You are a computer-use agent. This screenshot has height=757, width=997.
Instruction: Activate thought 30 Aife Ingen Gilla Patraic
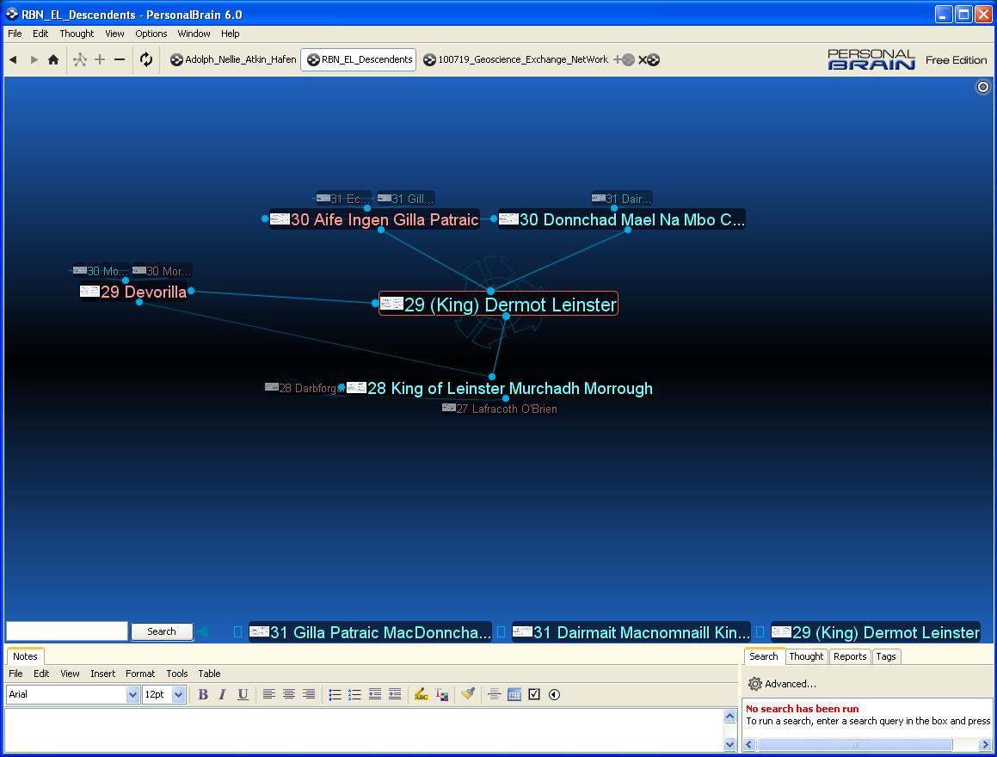tap(374, 219)
